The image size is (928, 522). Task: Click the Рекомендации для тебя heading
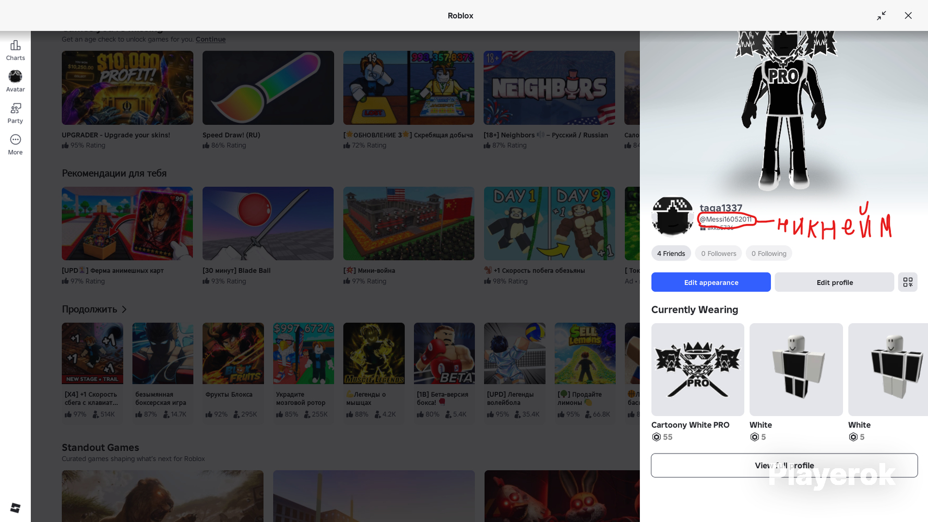pos(114,173)
